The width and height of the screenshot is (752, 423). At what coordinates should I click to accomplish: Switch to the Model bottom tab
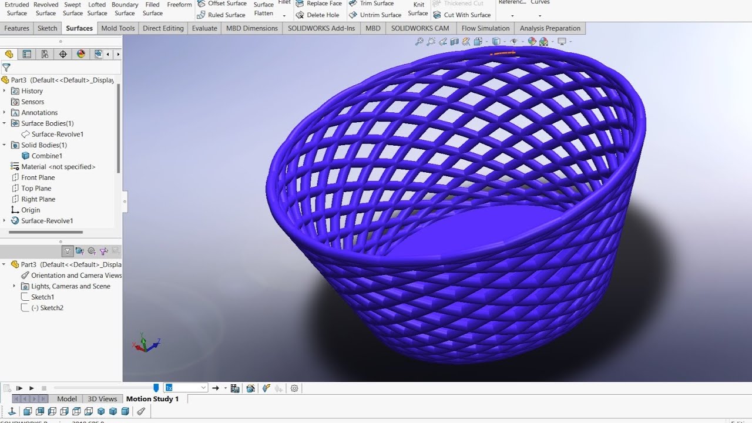pos(67,399)
